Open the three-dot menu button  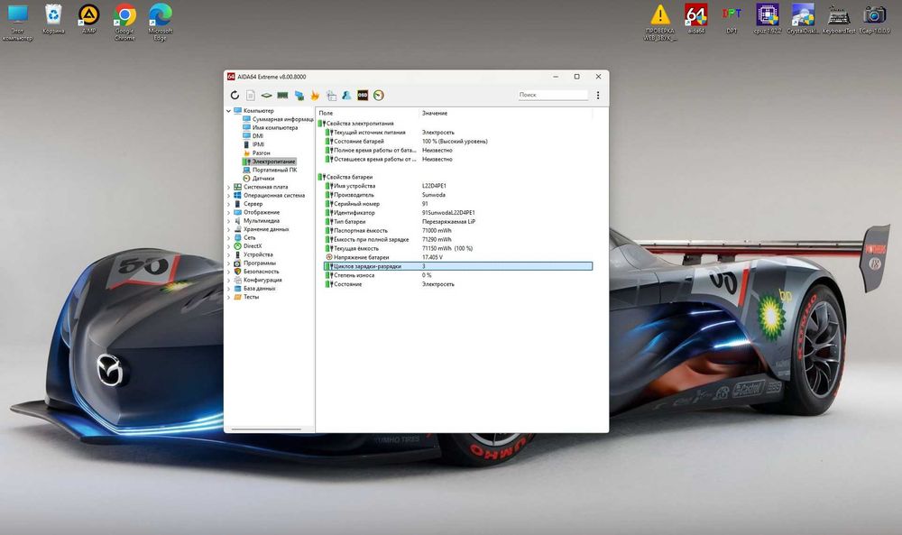[x=597, y=95]
